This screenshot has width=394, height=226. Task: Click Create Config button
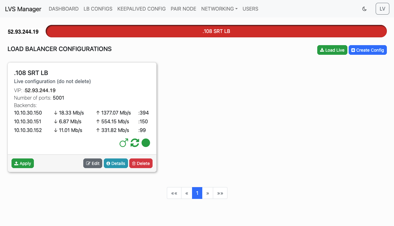click(368, 50)
